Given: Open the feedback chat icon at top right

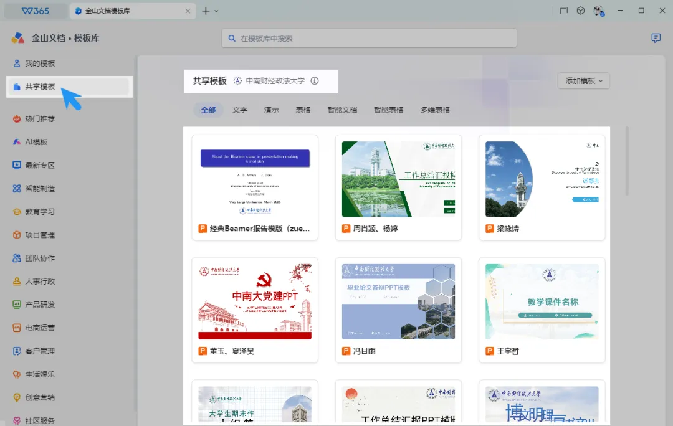Looking at the screenshot, I should tap(656, 38).
